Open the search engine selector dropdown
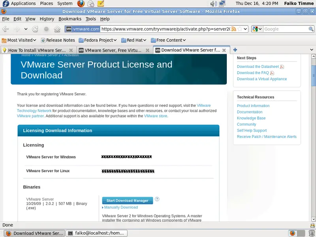Screen dimensions: 316x237 click(258, 29)
